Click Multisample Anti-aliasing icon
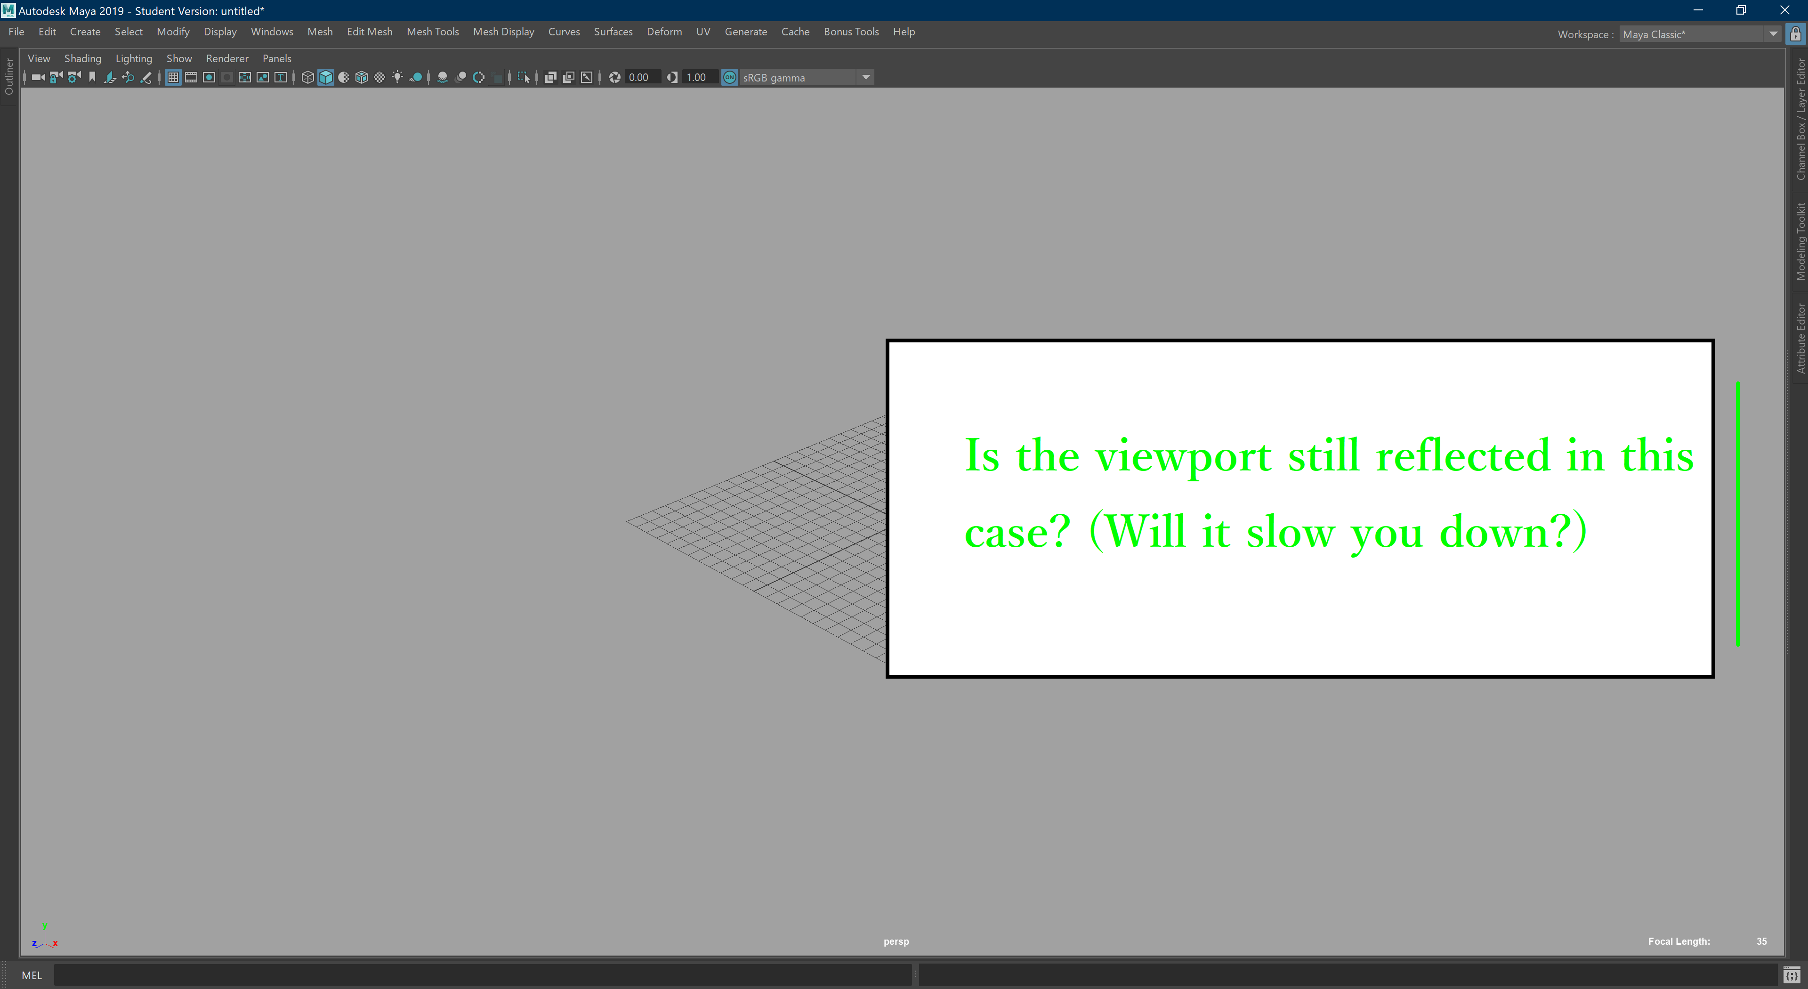The width and height of the screenshot is (1808, 989). 479,77
